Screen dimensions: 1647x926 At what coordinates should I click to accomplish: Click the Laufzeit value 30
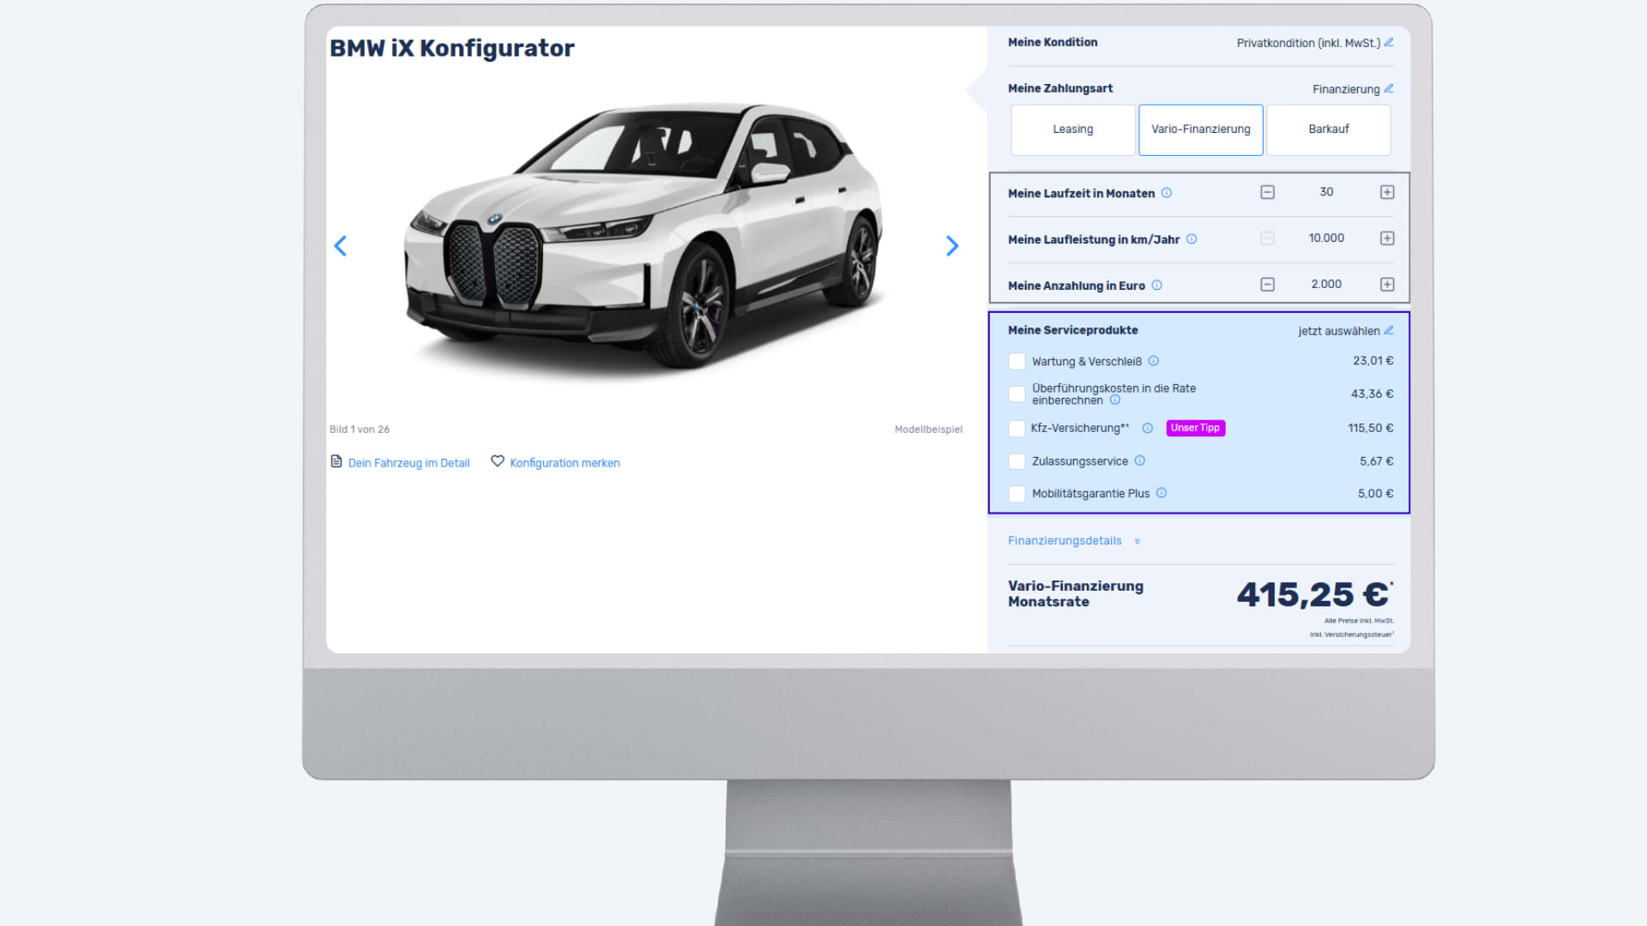click(1326, 192)
